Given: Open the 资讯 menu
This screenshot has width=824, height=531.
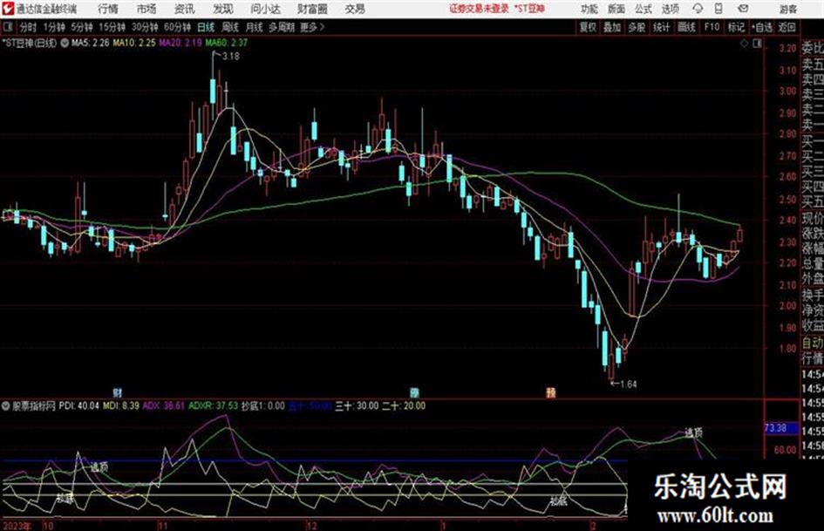Looking at the screenshot, I should click(184, 9).
